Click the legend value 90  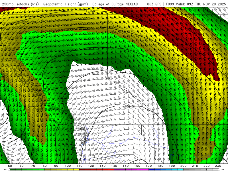click(56, 166)
